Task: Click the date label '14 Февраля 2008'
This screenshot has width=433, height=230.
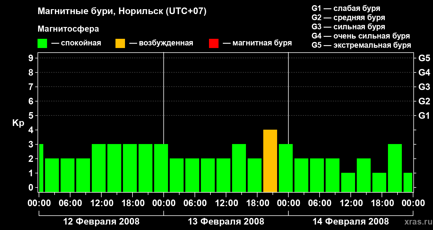Action: click(351, 222)
